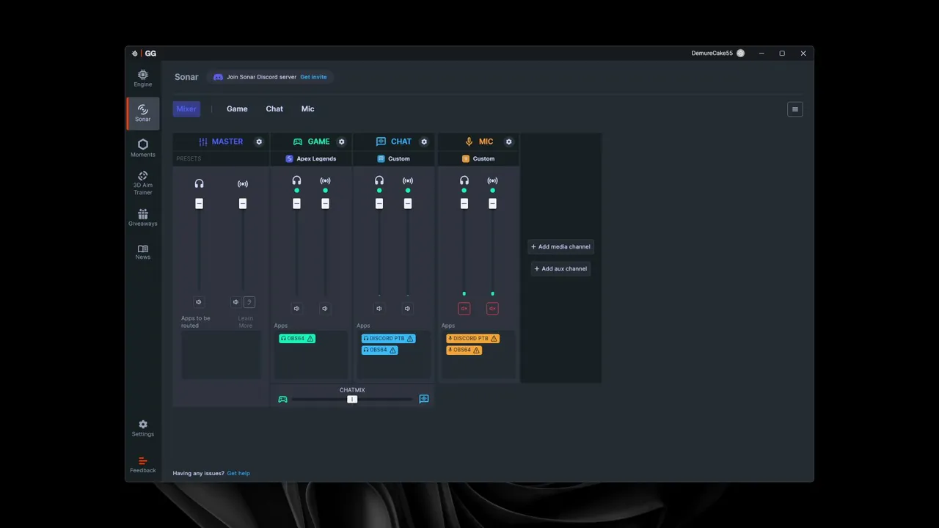This screenshot has width=939, height=528.
Task: Click the MASTER mixer bars icon
Action: point(203,142)
